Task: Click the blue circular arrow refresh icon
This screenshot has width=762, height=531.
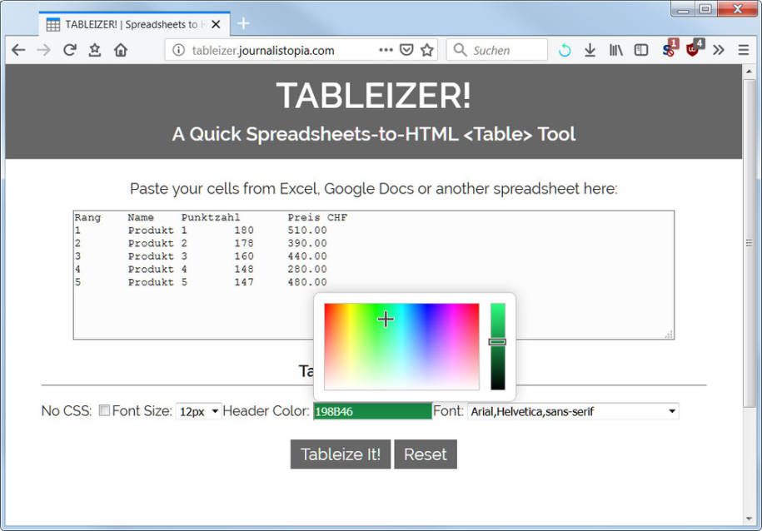Action: [565, 50]
